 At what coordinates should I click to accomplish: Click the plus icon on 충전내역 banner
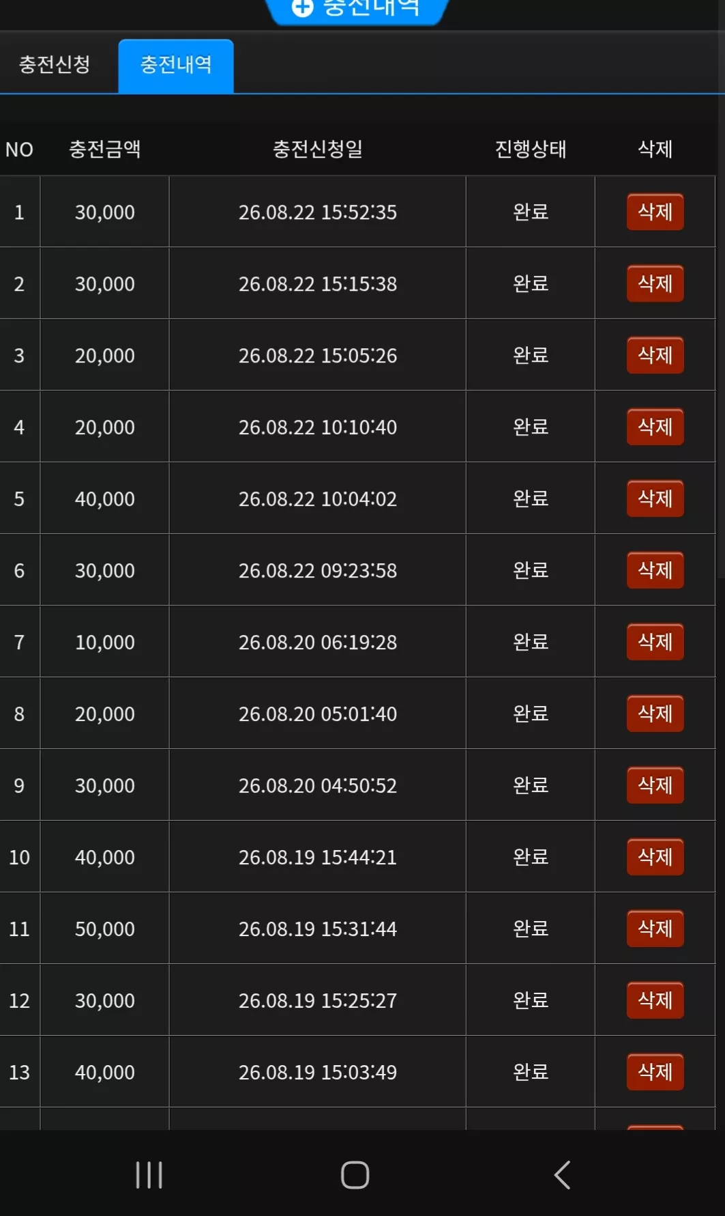point(302,8)
